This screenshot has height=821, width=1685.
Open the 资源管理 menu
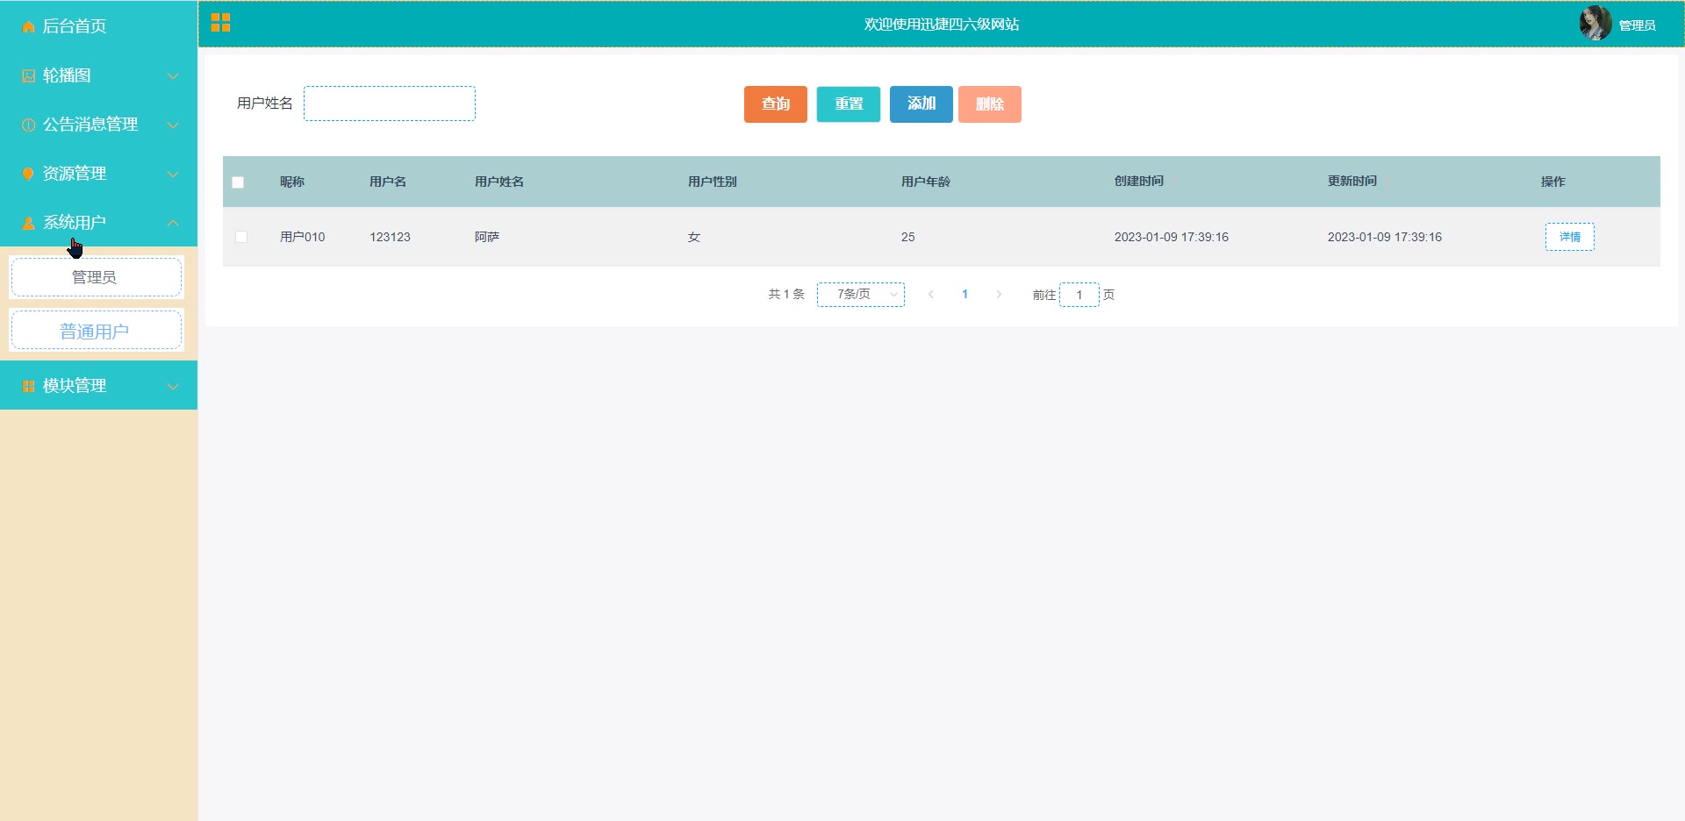coord(98,174)
